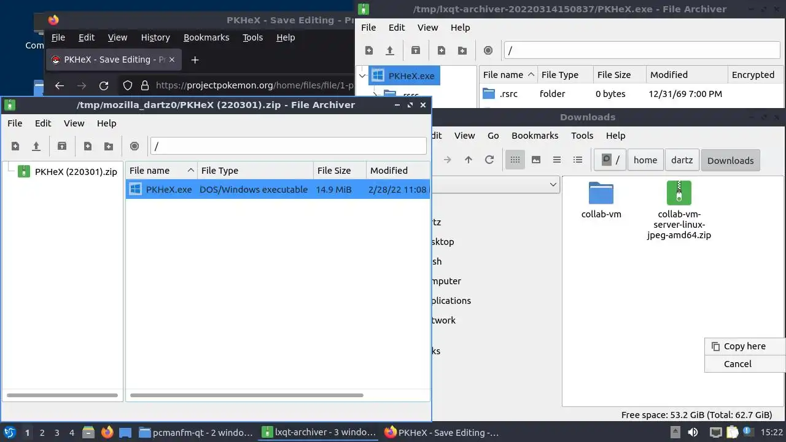Switch to virtual desktop 2

tap(42, 433)
